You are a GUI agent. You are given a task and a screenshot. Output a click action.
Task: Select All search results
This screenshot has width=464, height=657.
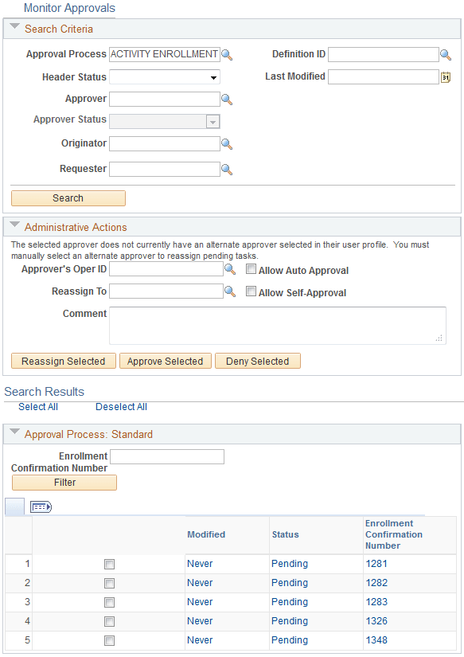coord(37,406)
